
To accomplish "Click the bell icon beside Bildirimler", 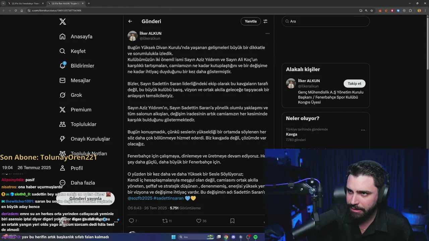I will click(x=62, y=66).
